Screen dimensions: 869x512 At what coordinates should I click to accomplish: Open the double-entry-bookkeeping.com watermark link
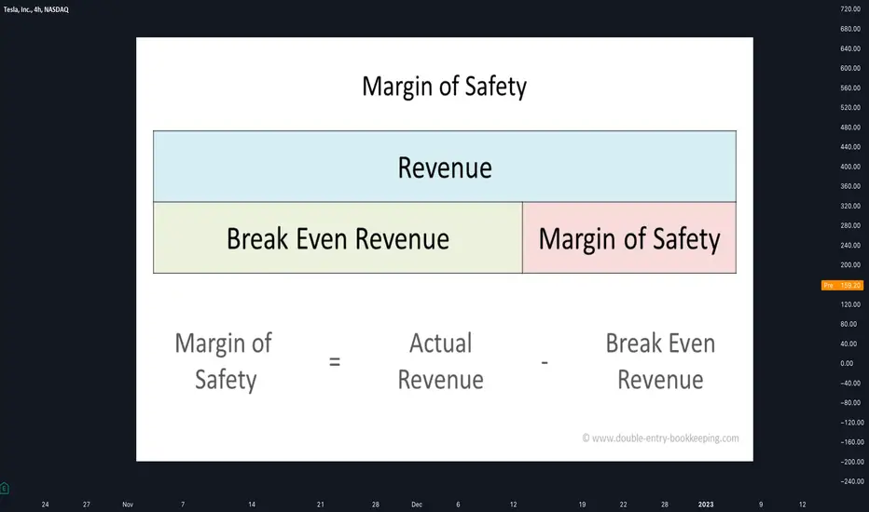point(660,438)
